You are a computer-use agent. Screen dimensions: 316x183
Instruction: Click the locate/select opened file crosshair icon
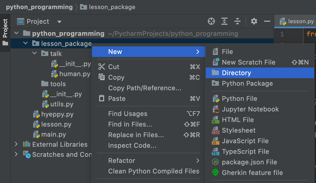click(x=211, y=21)
